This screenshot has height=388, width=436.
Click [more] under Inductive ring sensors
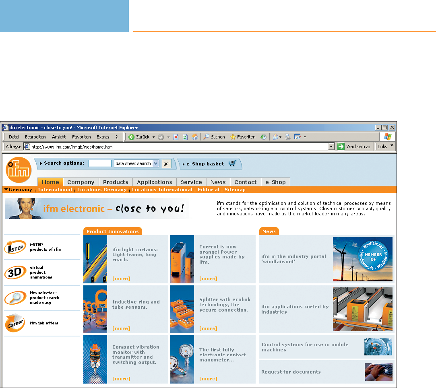pos(121,328)
